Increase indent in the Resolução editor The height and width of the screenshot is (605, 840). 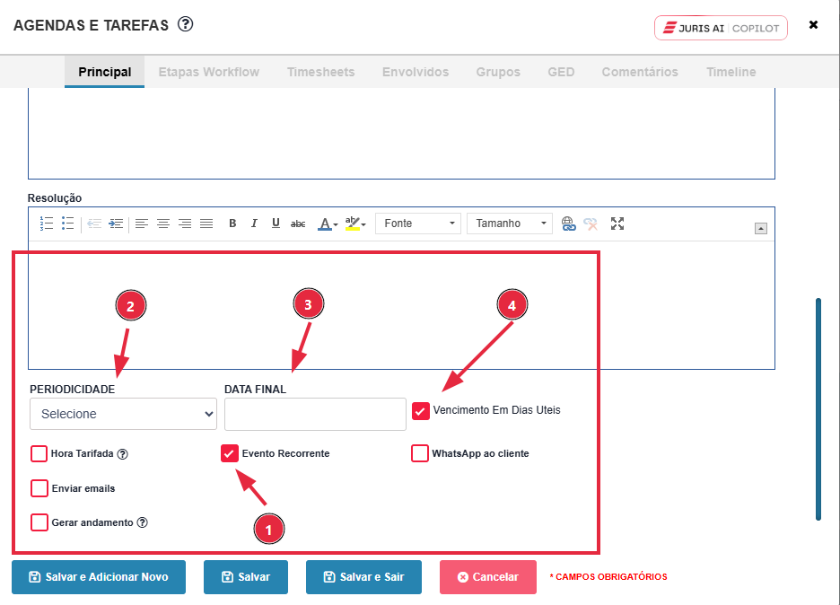tap(116, 224)
